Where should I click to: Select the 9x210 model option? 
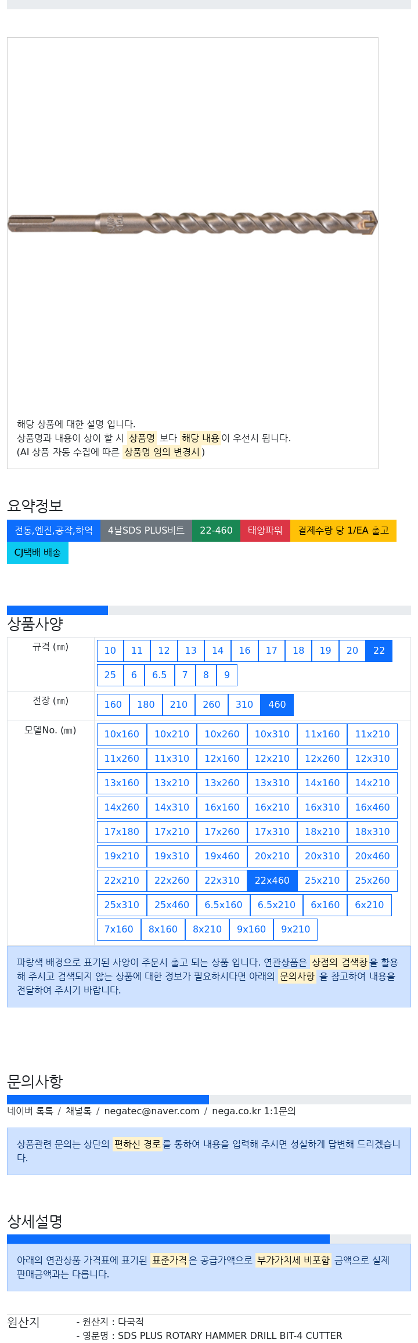(296, 929)
